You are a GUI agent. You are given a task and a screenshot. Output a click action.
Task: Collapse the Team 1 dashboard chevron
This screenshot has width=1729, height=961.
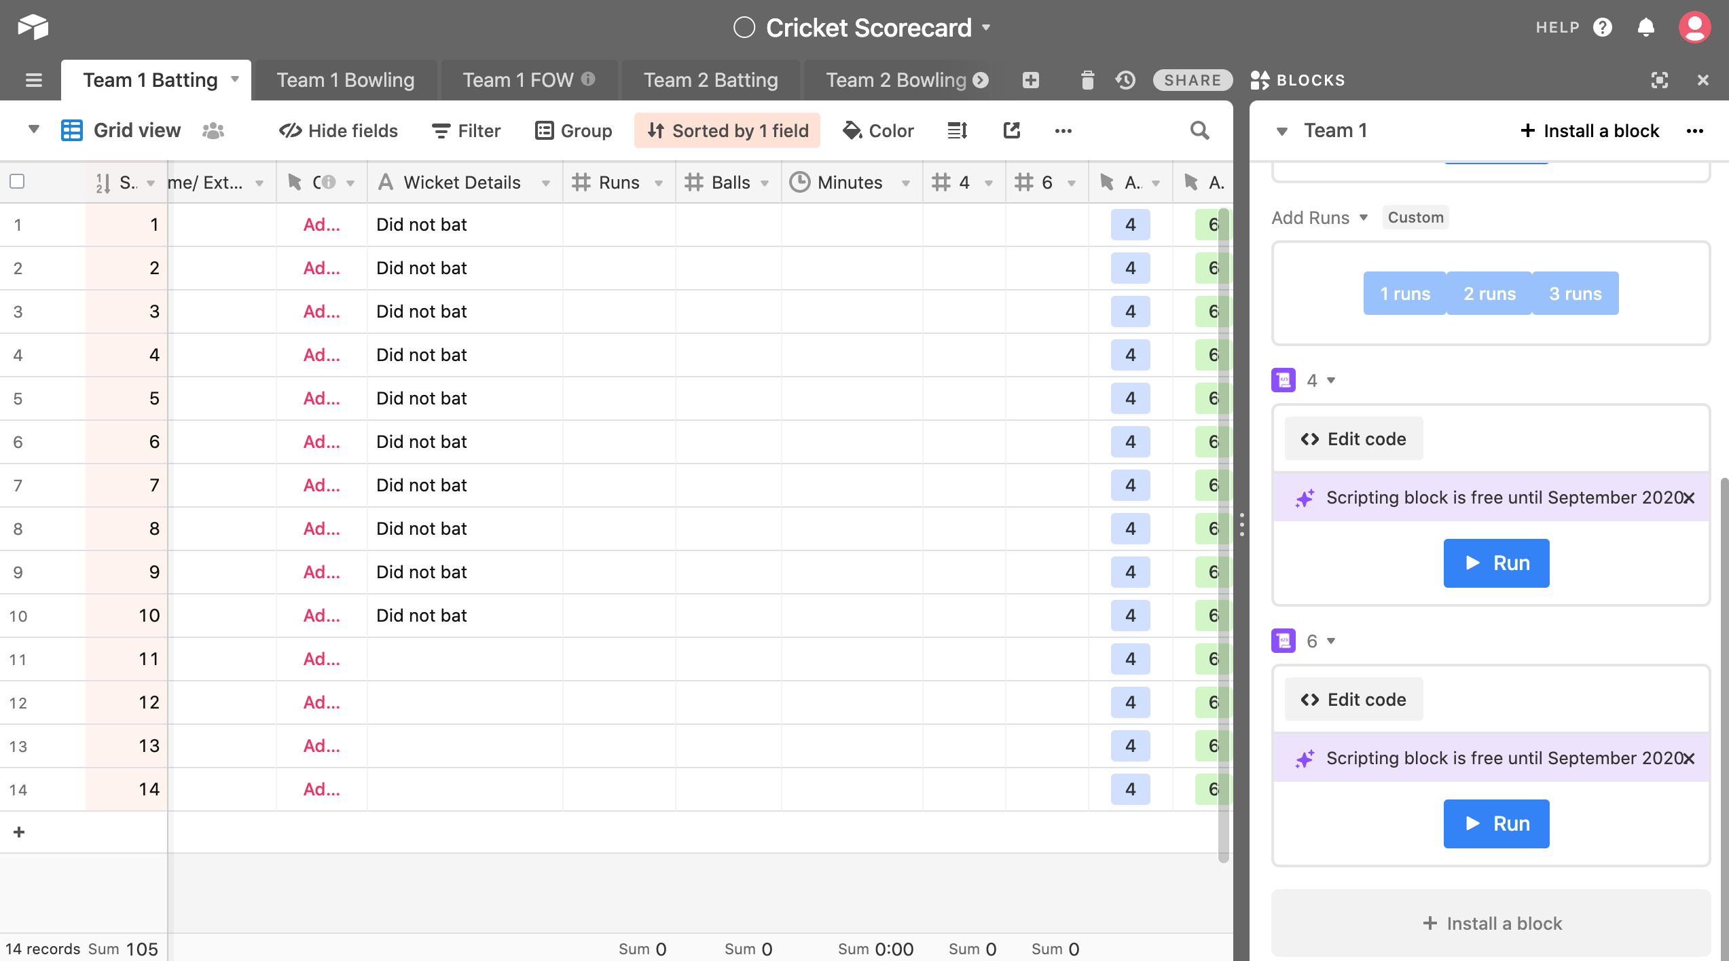(x=1281, y=131)
